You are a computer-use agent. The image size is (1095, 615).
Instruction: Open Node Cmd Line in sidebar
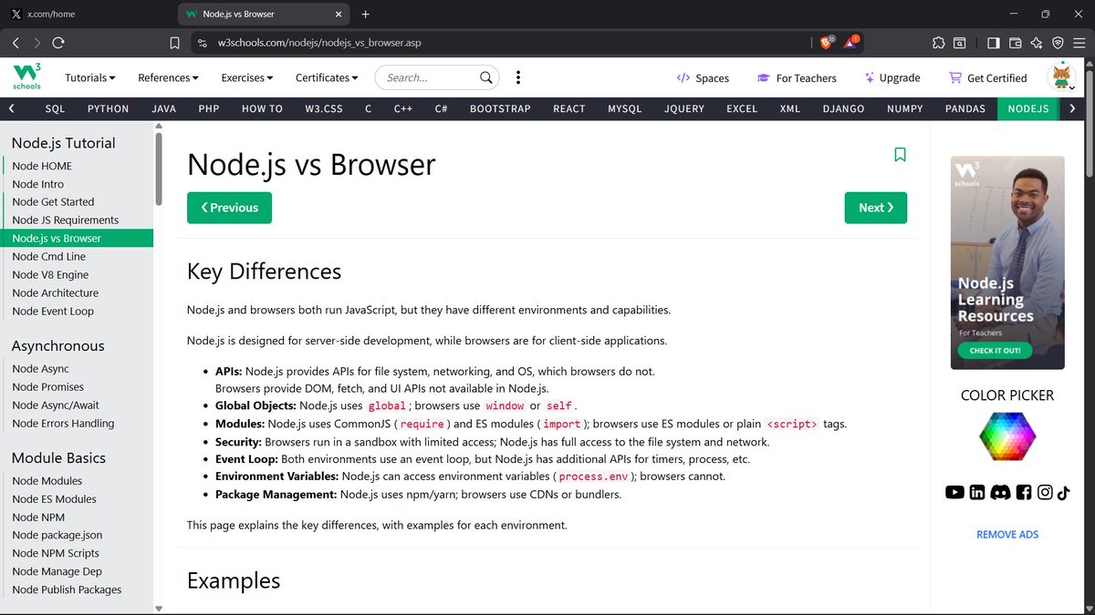pos(50,257)
